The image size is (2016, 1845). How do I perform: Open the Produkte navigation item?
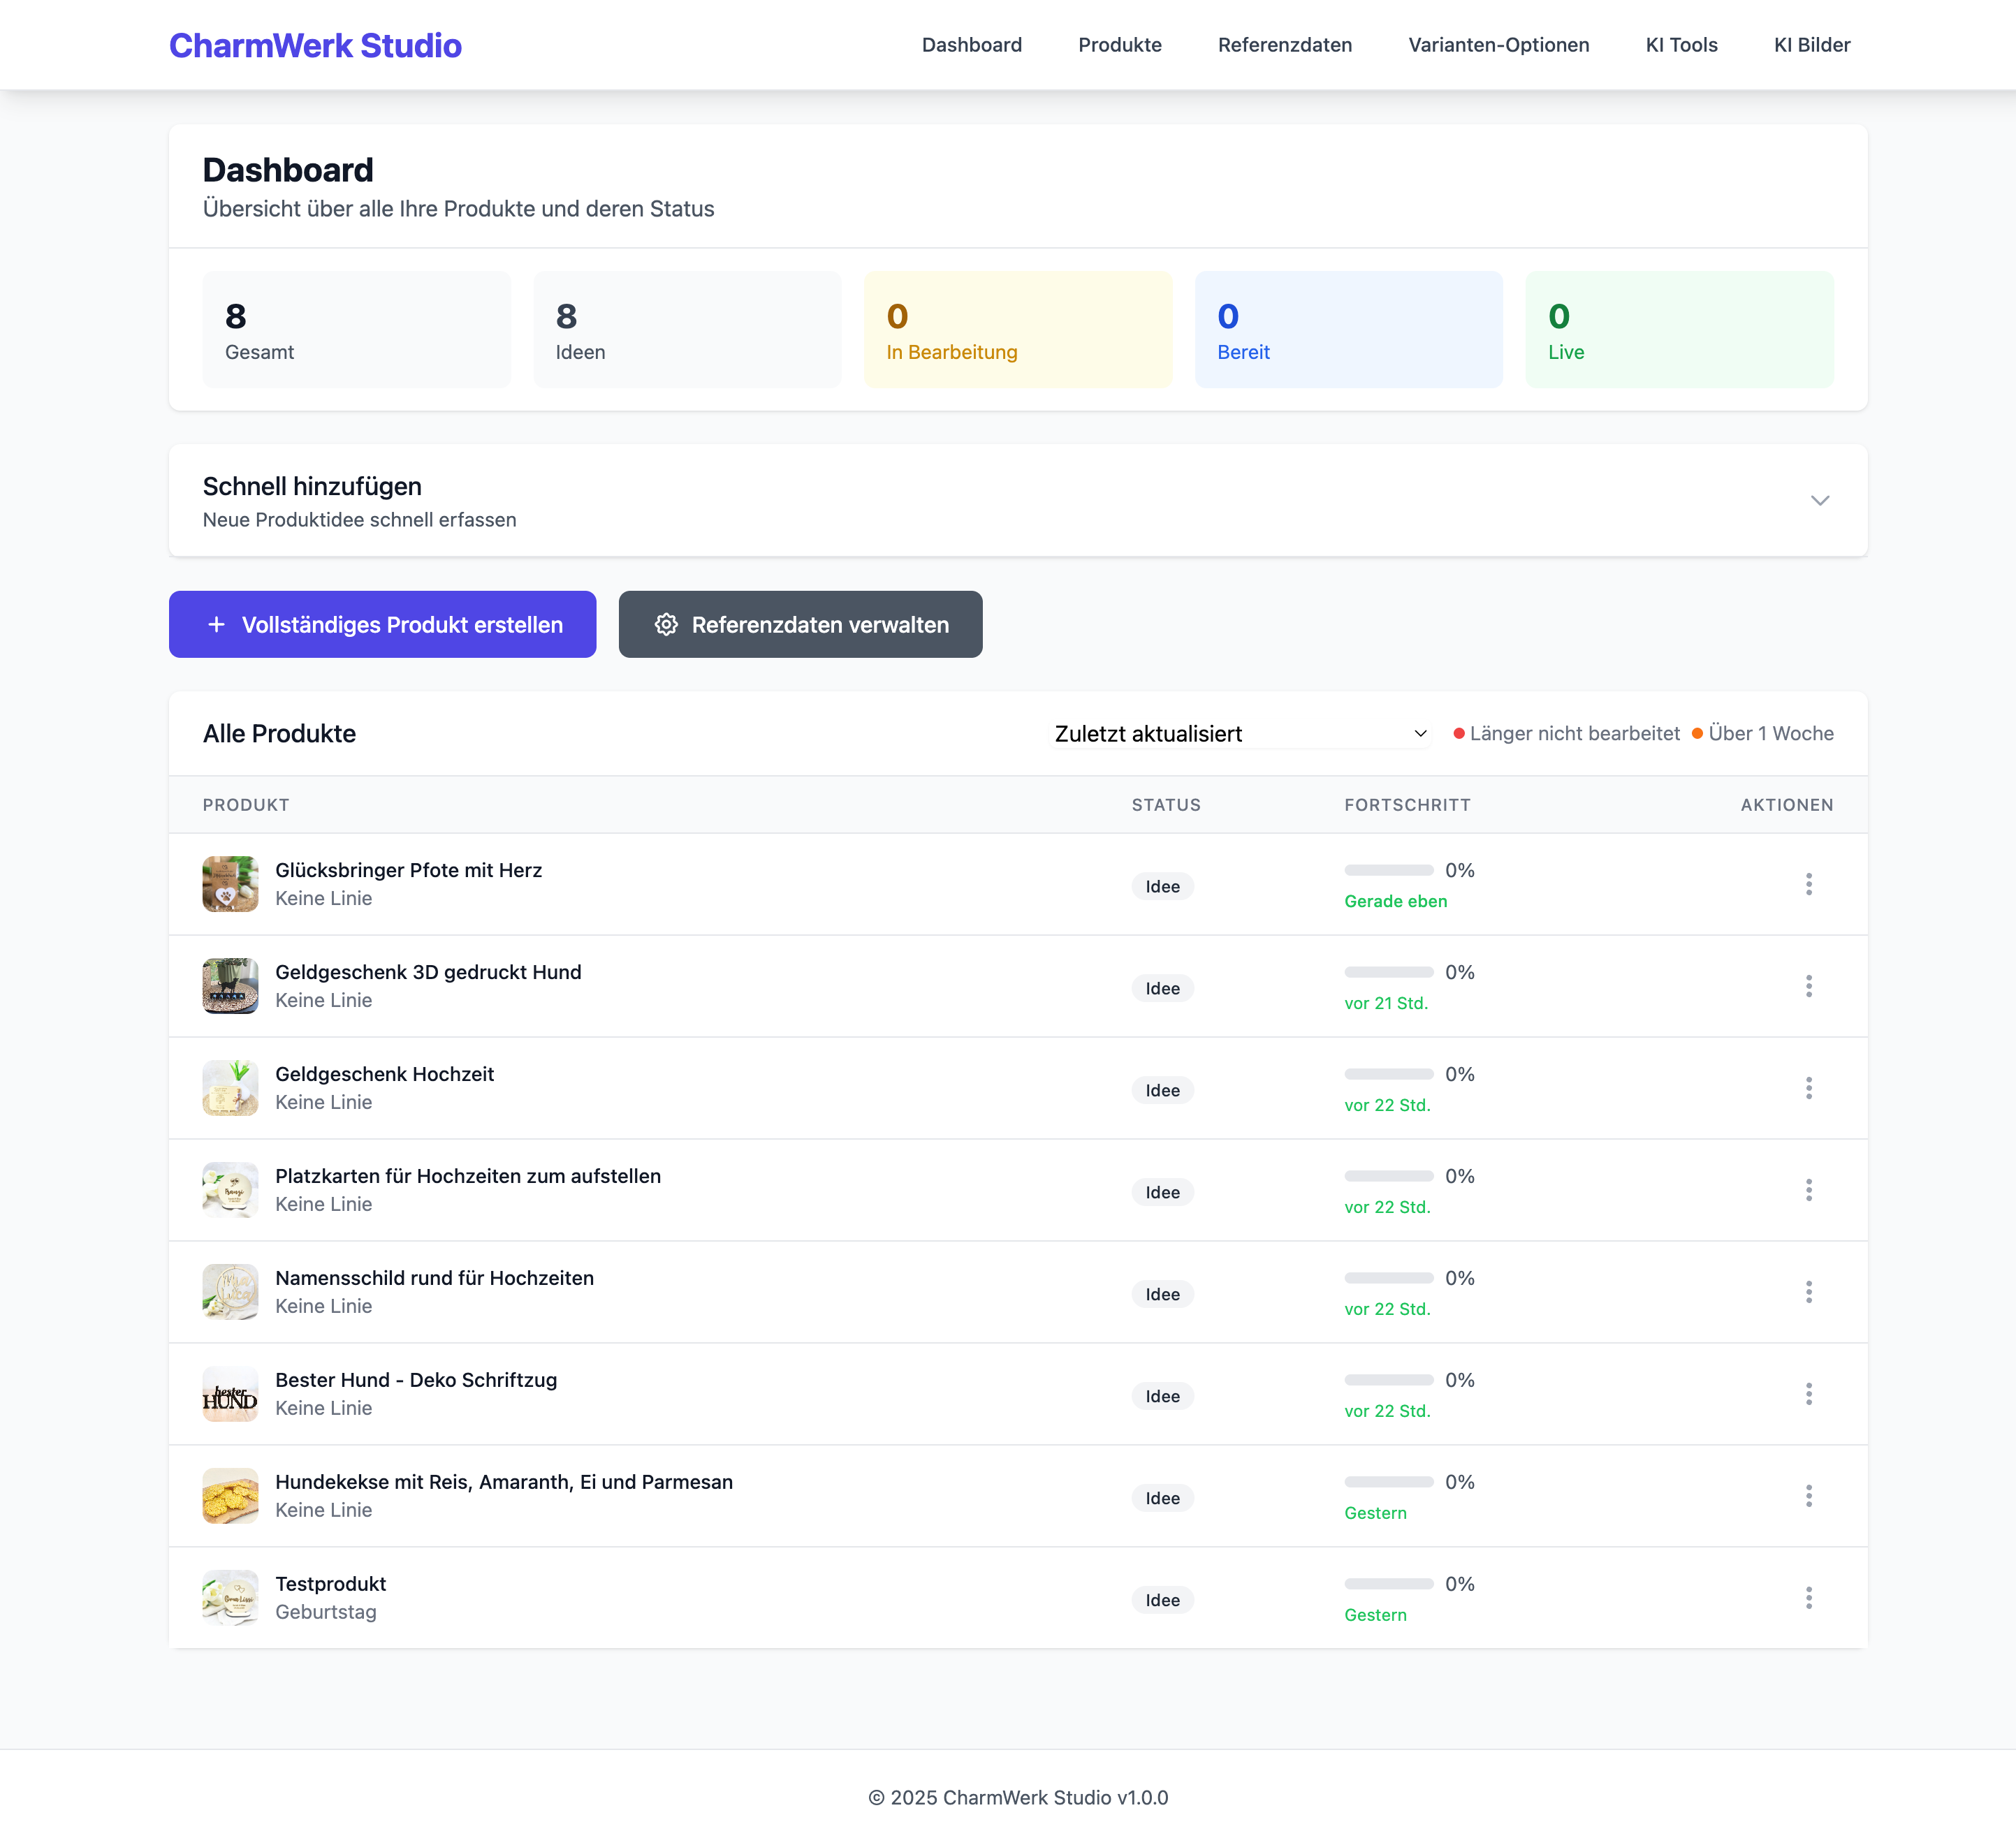[1119, 45]
